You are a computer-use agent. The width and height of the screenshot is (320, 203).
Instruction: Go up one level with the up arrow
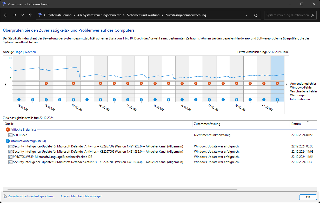30,15
